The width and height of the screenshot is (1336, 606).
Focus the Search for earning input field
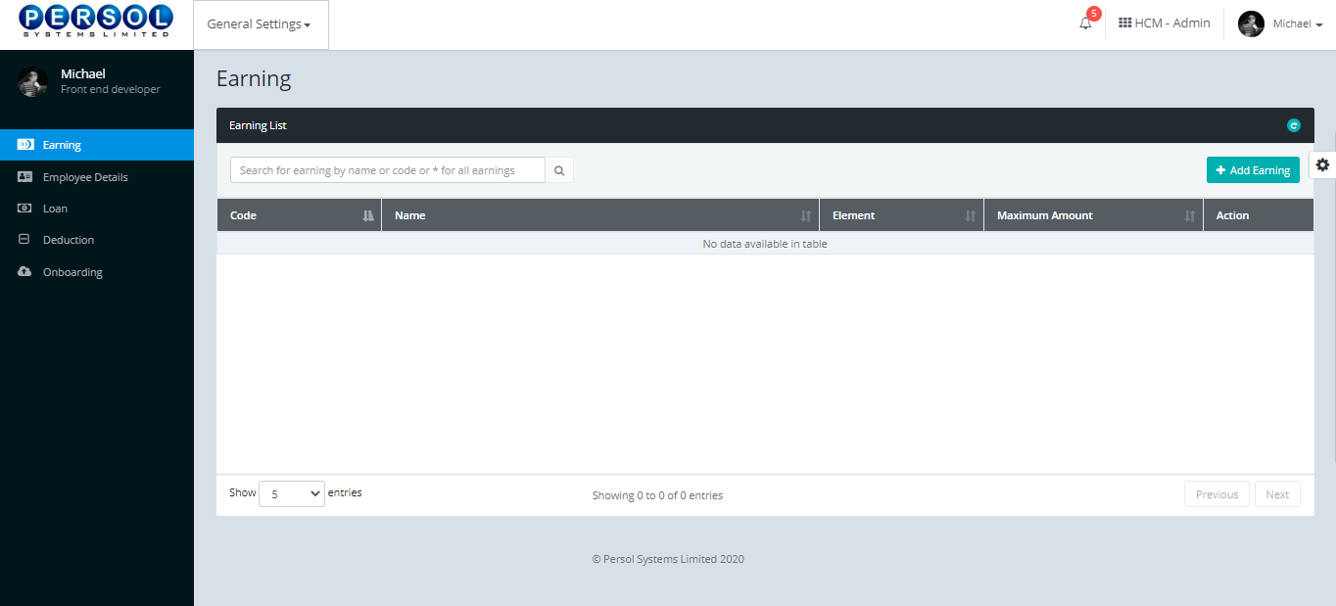coord(388,170)
